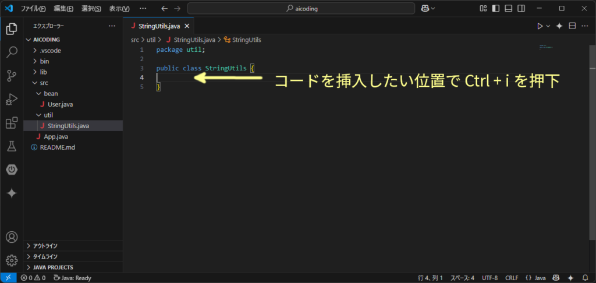Expand the アウトライン section
596x283 pixels.
click(73, 246)
